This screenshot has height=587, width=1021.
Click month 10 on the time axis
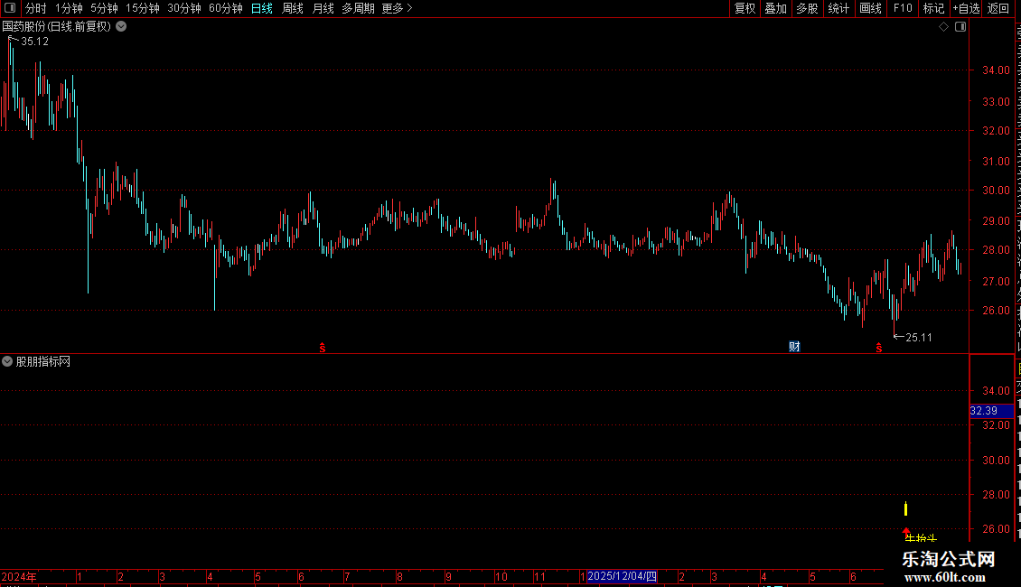[x=501, y=576]
